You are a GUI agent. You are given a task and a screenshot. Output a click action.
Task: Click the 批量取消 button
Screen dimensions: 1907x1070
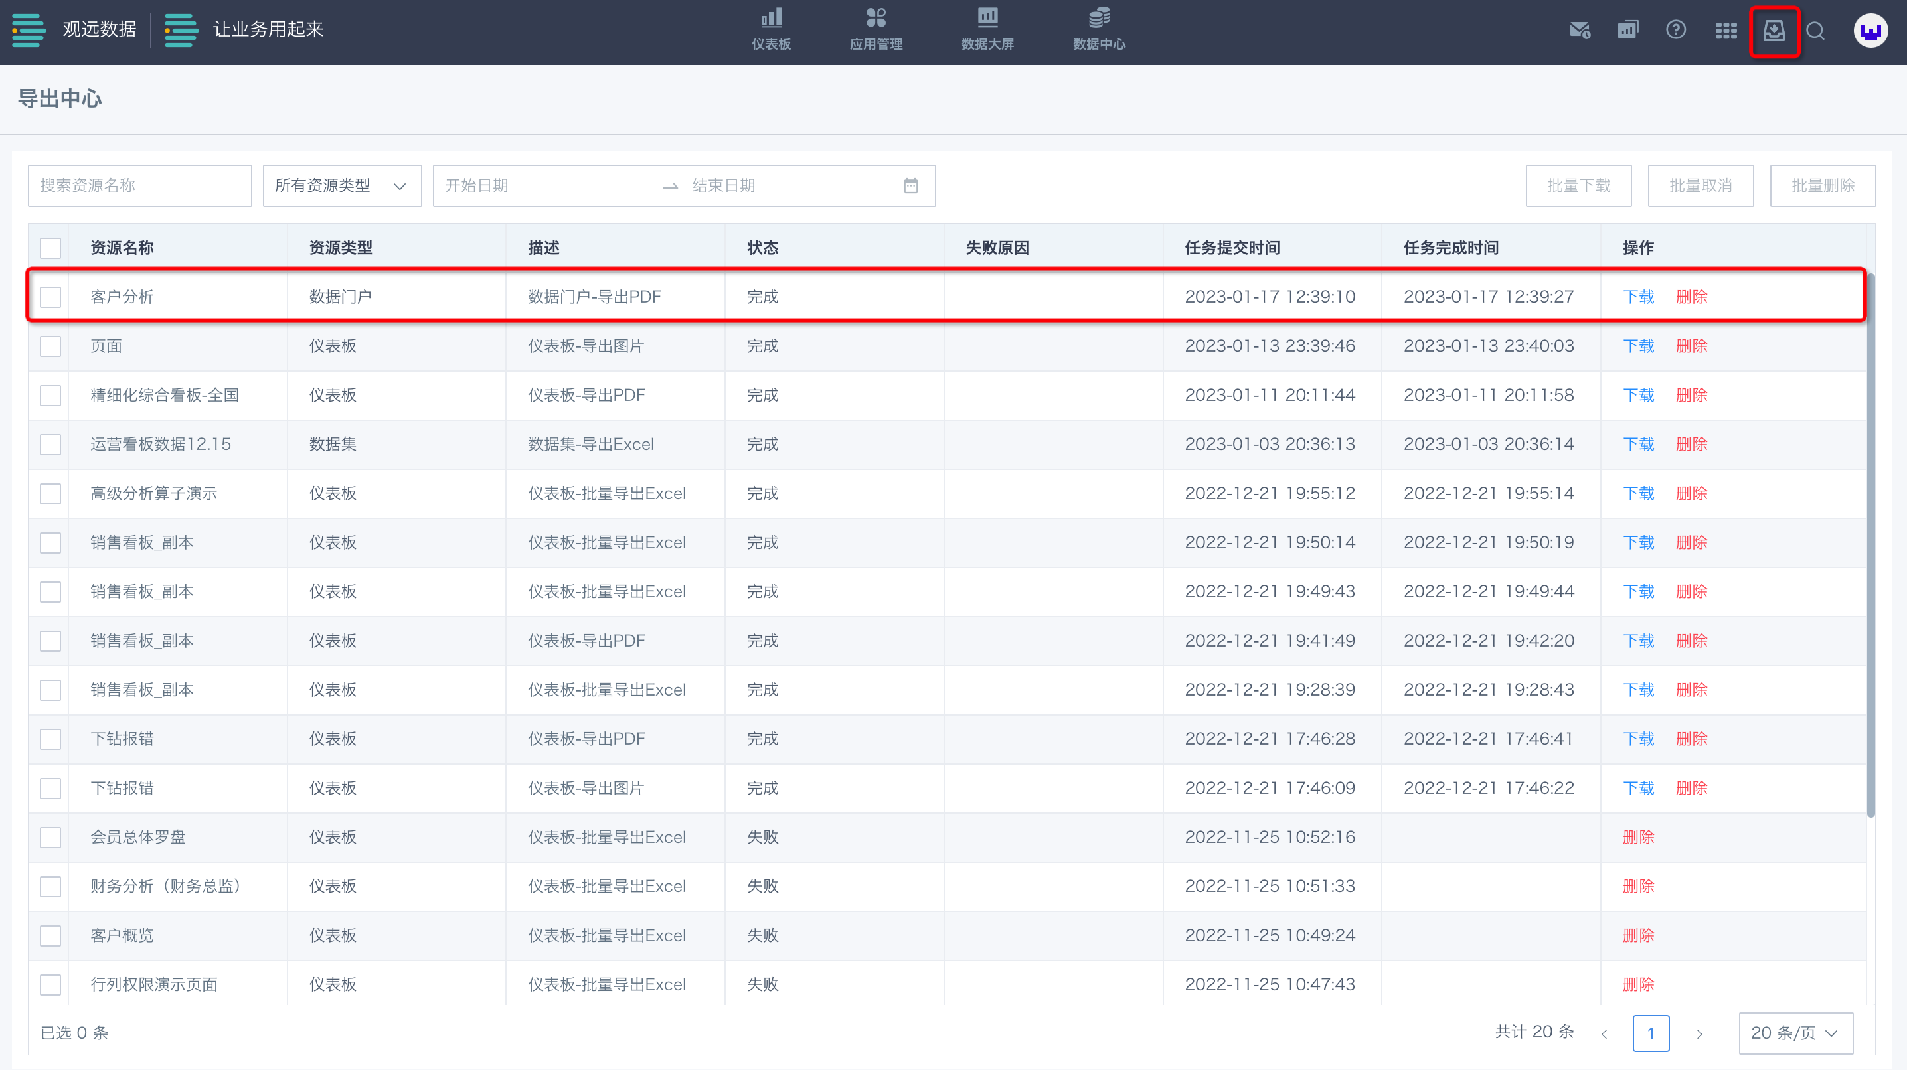[1700, 186]
